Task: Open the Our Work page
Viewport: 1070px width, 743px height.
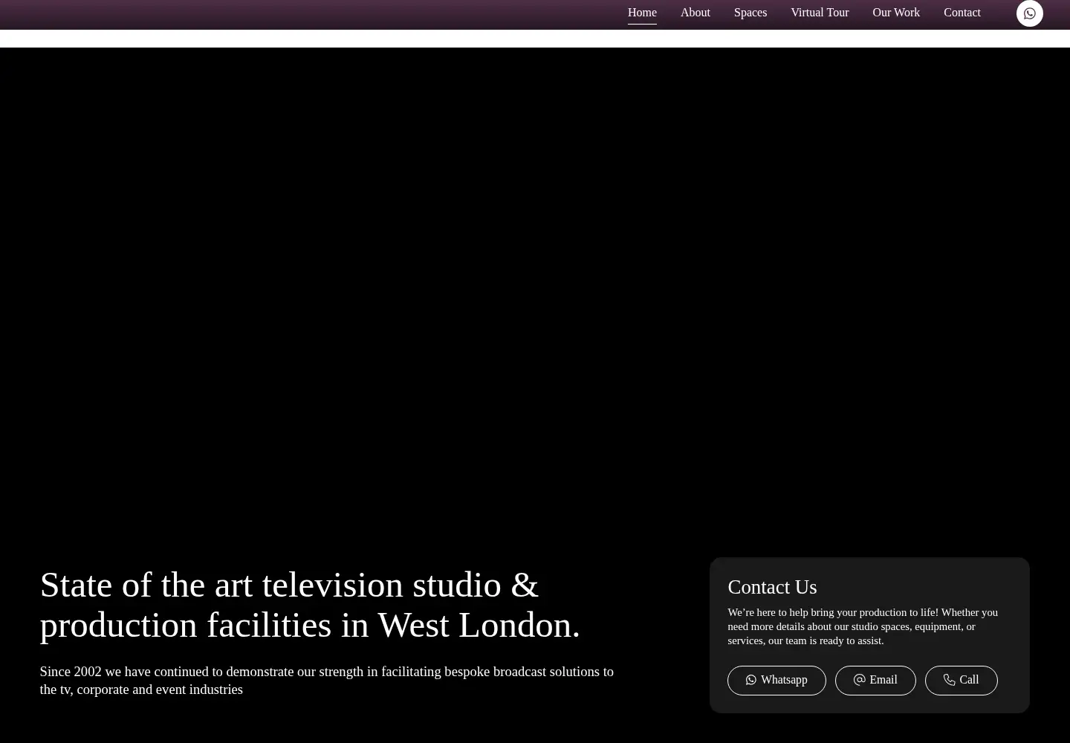Action: 896,13
